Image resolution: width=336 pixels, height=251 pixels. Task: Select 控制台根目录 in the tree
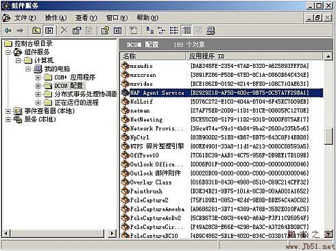34,43
